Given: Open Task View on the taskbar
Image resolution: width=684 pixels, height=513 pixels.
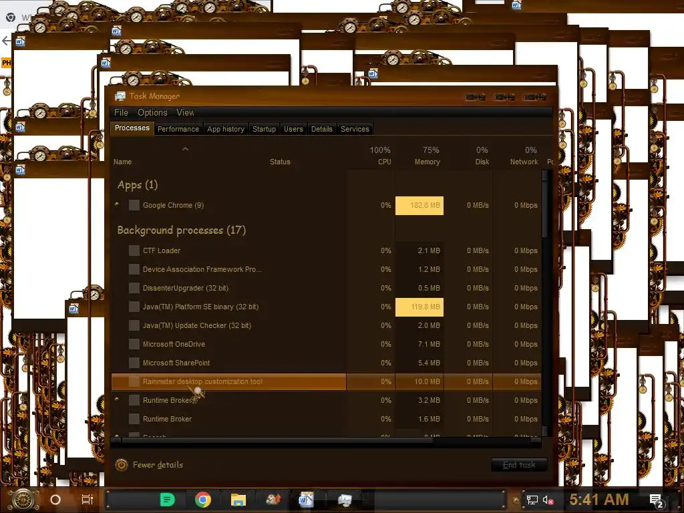Looking at the screenshot, I should tap(88, 500).
